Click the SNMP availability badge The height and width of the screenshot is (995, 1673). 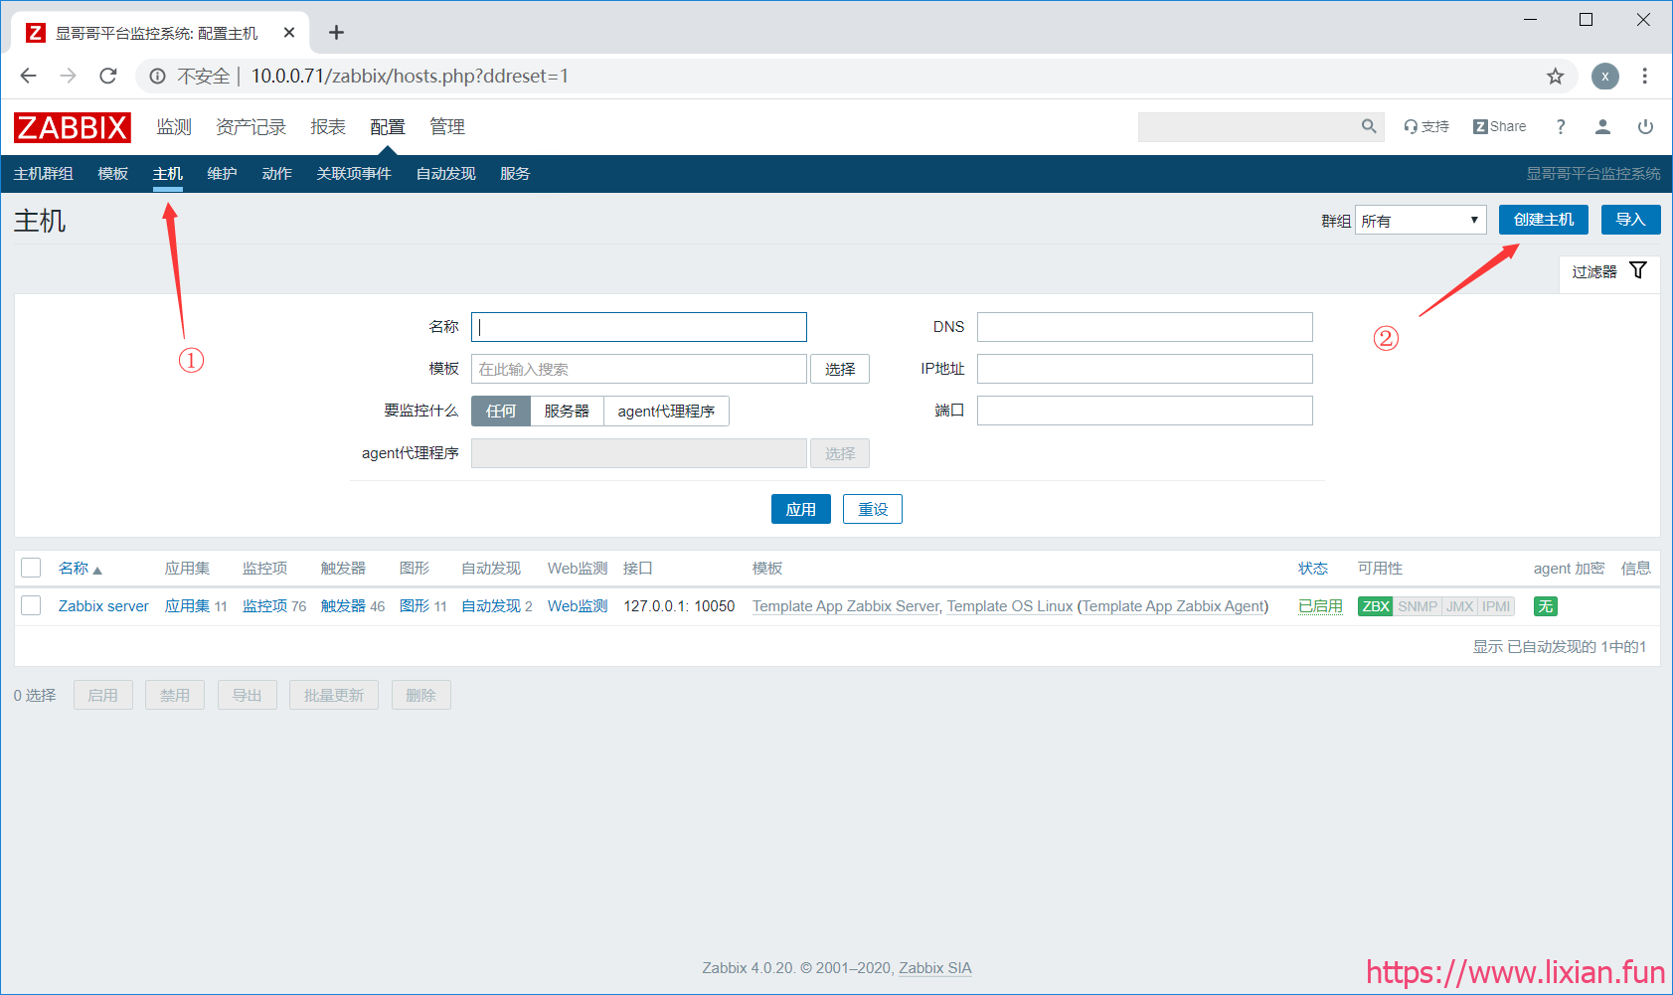coord(1418,606)
